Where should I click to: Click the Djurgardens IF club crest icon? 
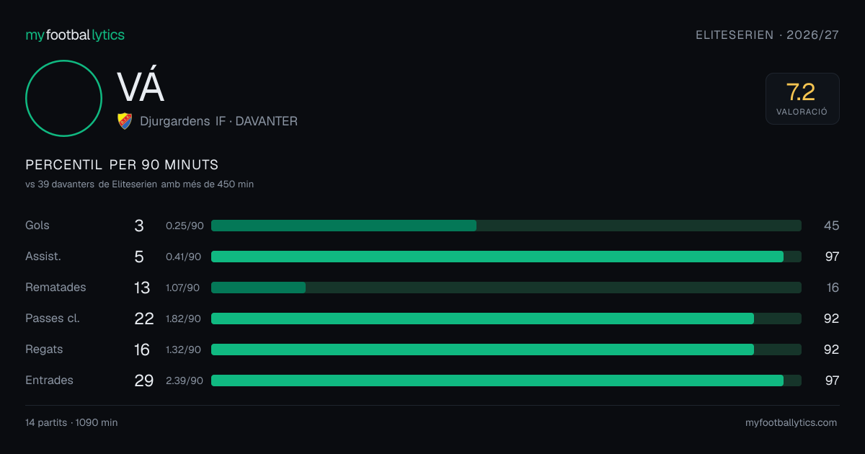coord(125,121)
